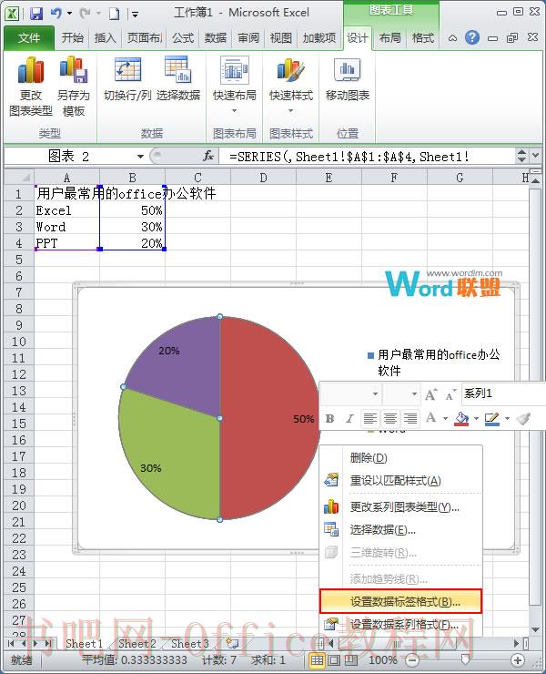Open Undo history dropdown arrow

(69, 14)
